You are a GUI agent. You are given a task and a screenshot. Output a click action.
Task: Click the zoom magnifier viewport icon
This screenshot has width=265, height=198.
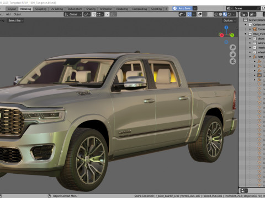[x=233, y=47]
